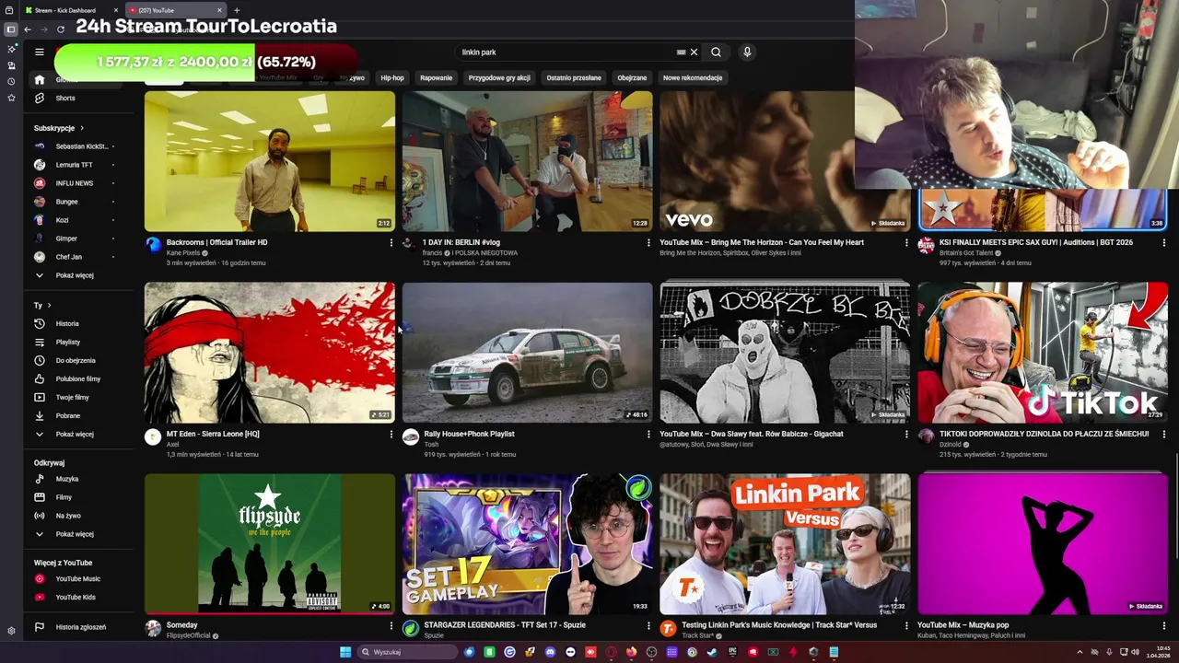Open a new browser tab
This screenshot has width=1179, height=663.
(237, 10)
